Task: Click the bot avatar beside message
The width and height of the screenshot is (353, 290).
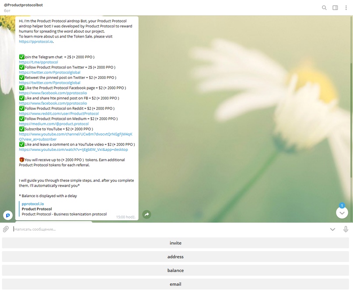Action: point(7,215)
